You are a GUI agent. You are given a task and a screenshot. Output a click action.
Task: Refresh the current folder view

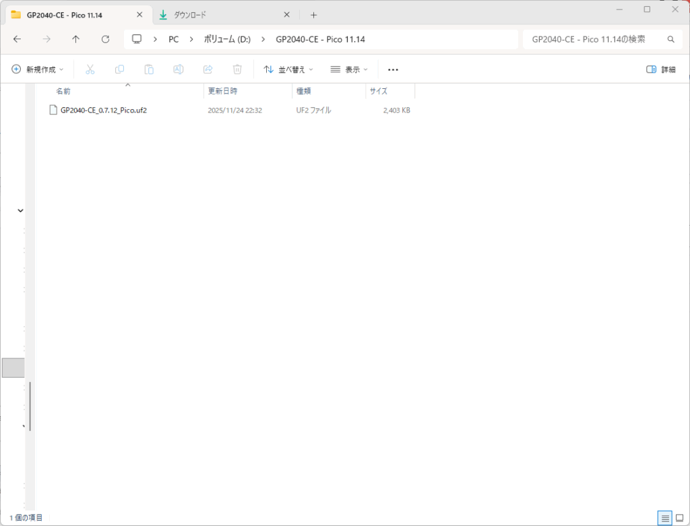click(105, 39)
